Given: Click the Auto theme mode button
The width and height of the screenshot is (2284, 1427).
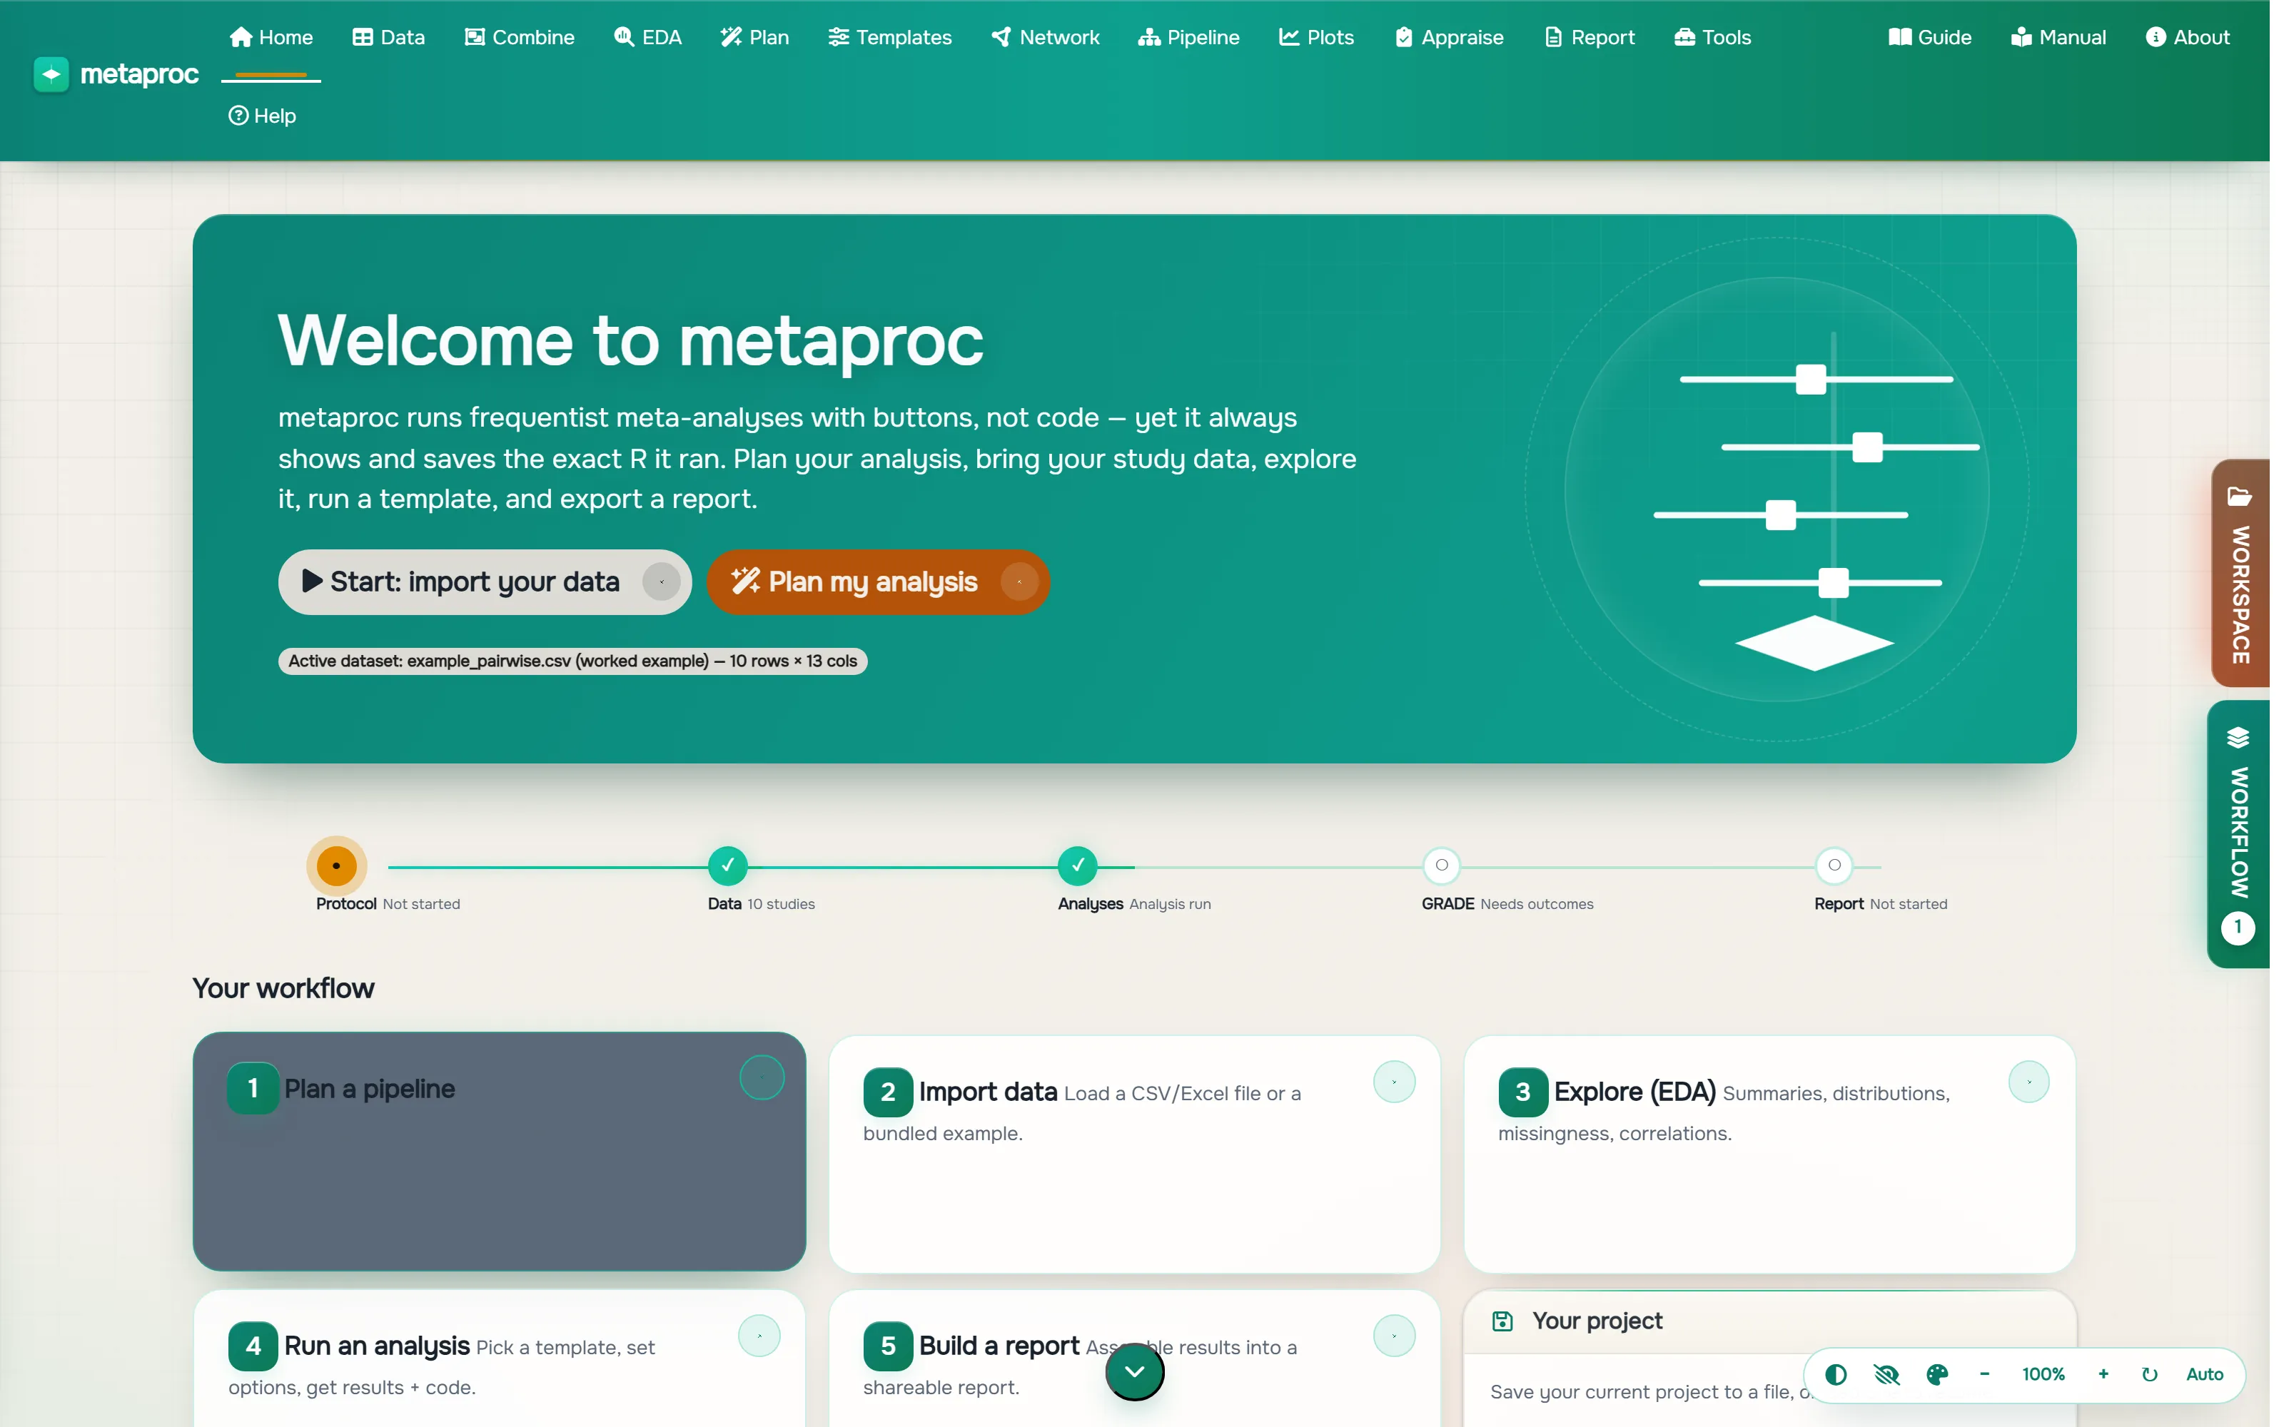Looking at the screenshot, I should (x=2205, y=1375).
